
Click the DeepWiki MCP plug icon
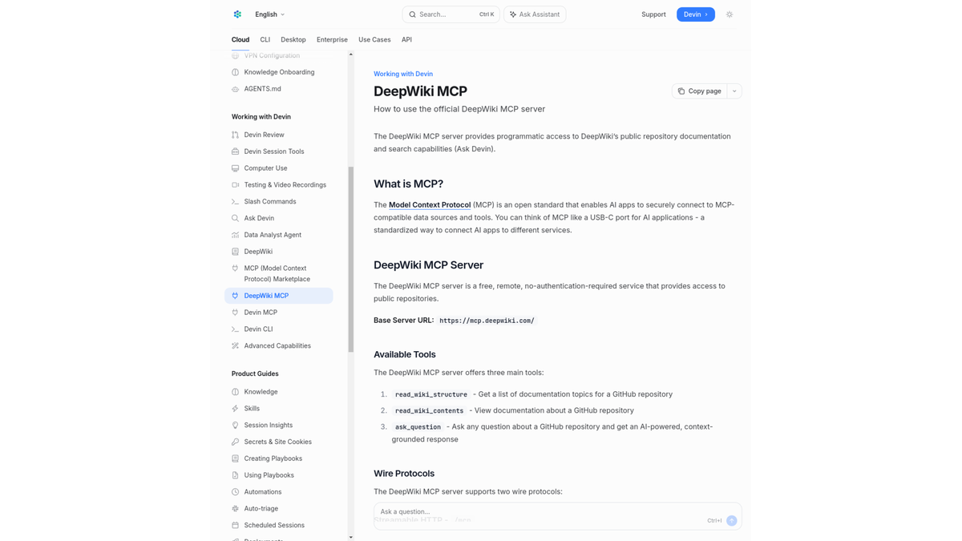tap(236, 296)
